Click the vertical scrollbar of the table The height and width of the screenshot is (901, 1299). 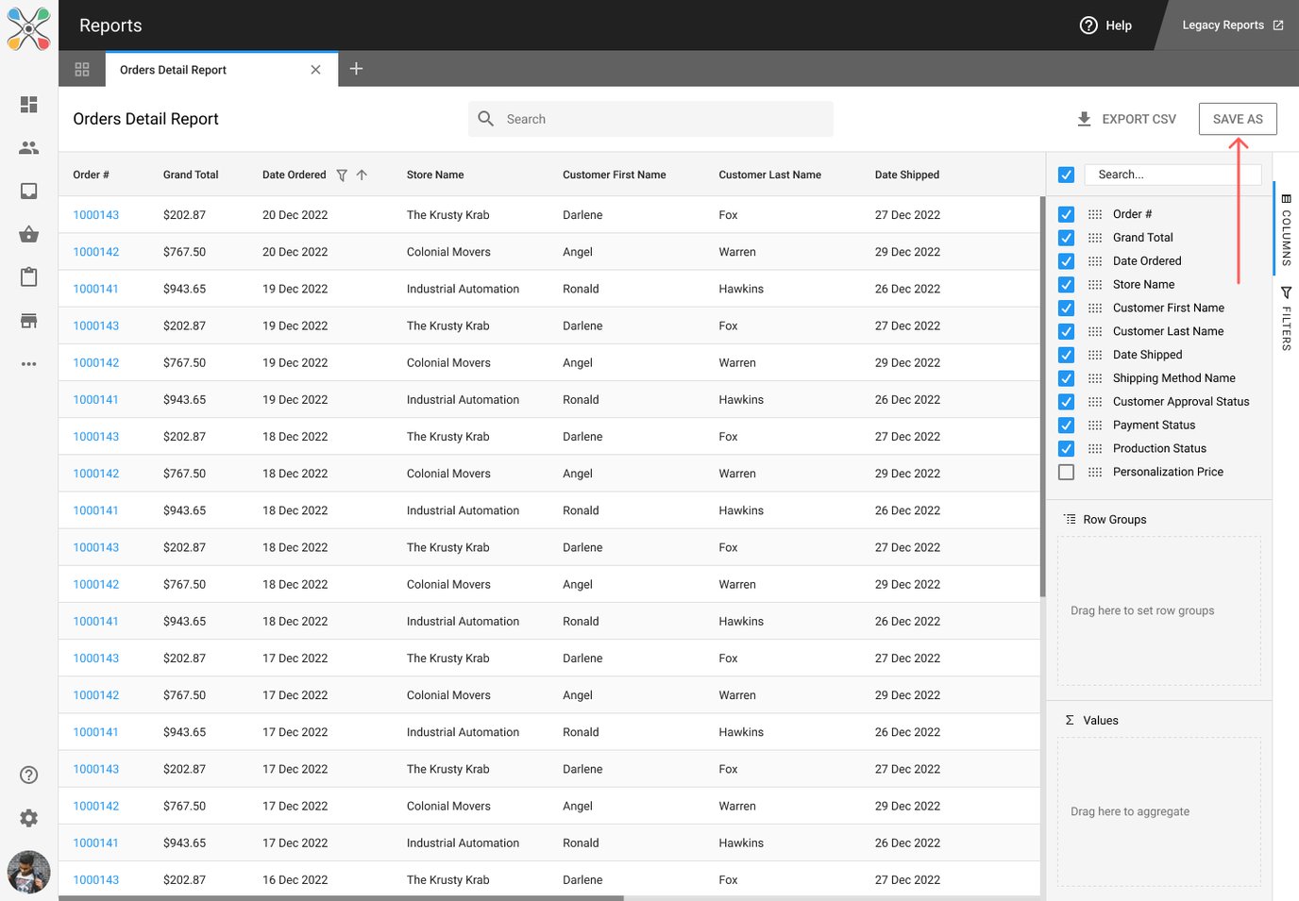click(1042, 396)
